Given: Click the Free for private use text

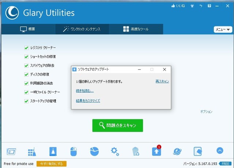Looking at the screenshot, I should tap(19, 164).
